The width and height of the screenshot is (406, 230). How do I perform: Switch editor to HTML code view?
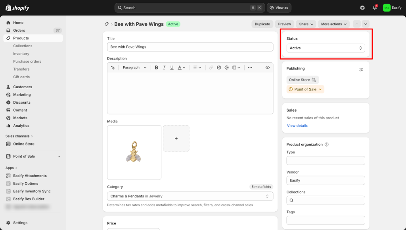pos(268,68)
